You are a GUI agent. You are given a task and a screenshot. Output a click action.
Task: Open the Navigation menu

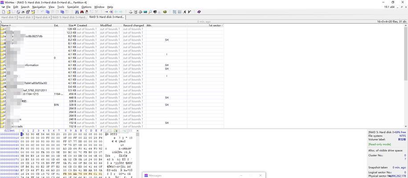click(39, 7)
